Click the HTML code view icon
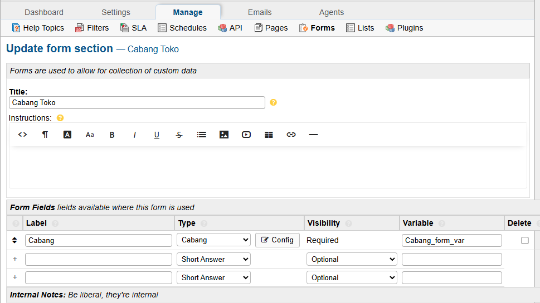This screenshot has height=303, width=540. pyautogui.click(x=22, y=135)
